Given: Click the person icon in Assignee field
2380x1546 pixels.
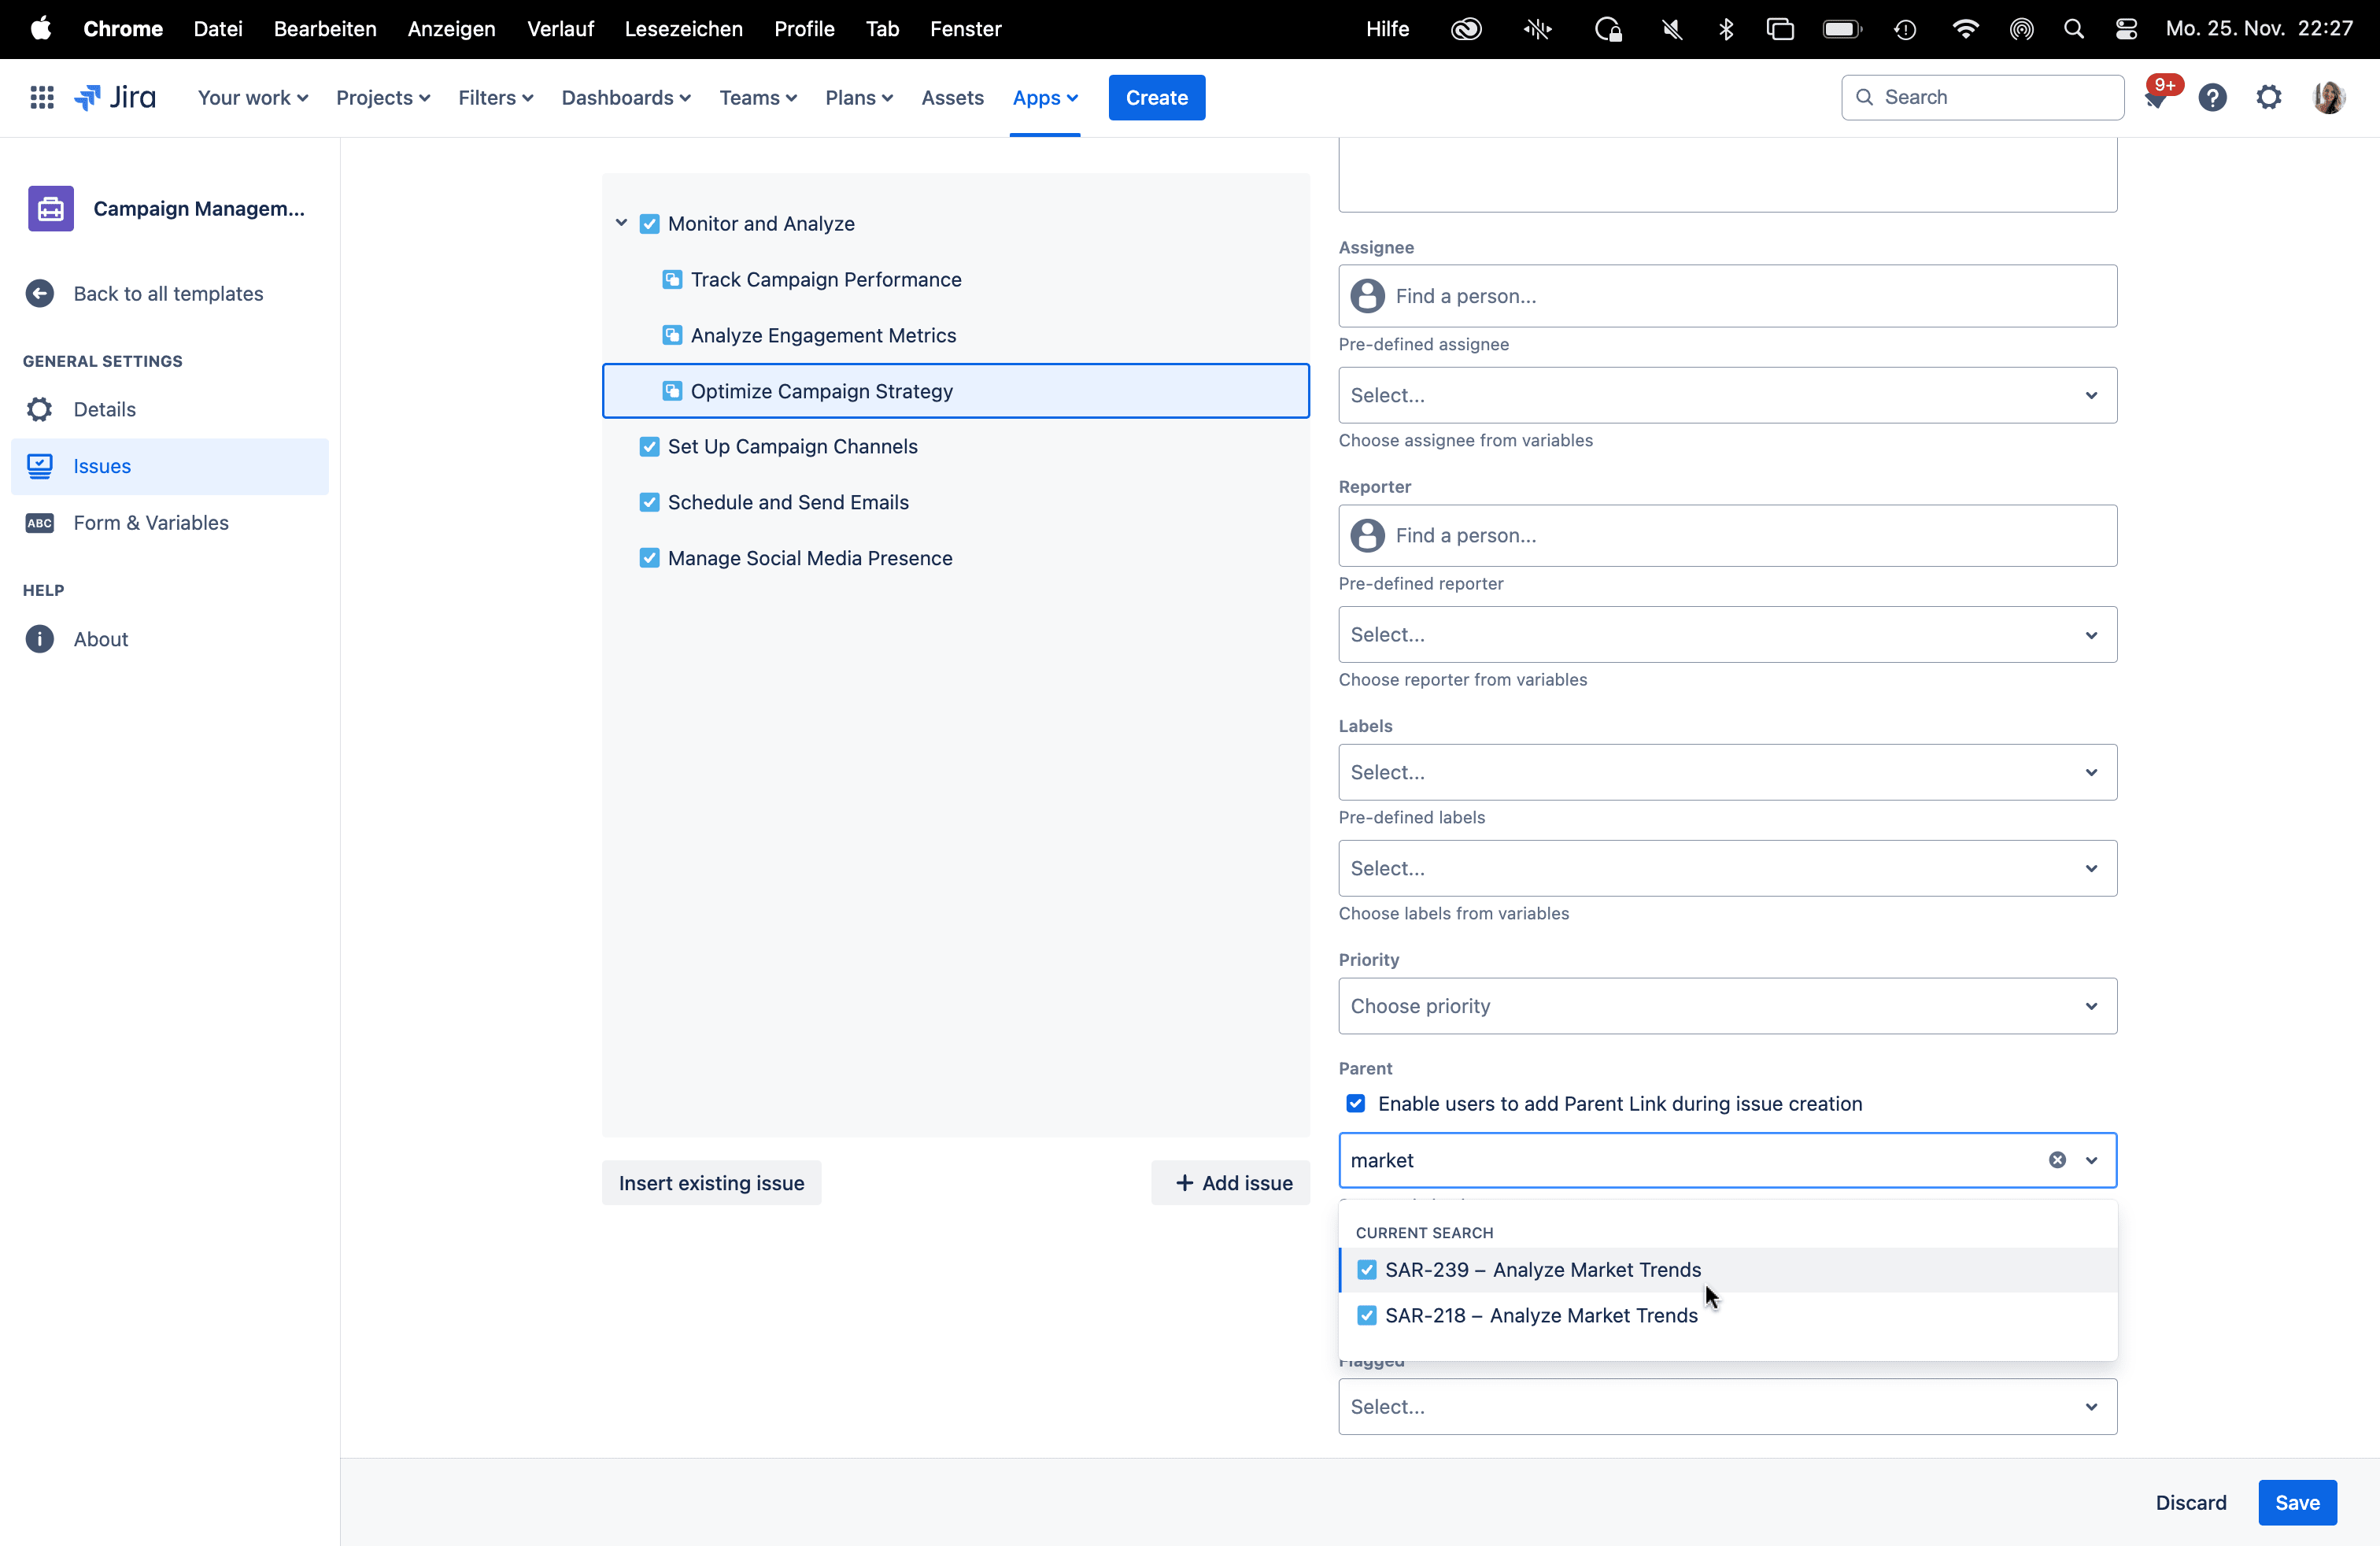Looking at the screenshot, I should pyautogui.click(x=1367, y=296).
